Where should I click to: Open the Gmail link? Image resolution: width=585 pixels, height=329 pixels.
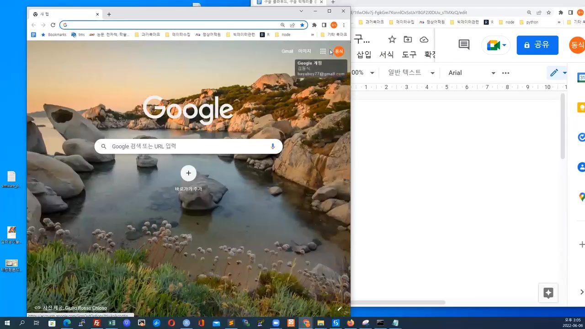coord(287,51)
